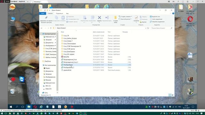The width and height of the screenshot is (205, 115).
Task: Click the Opera icon on remote taskbar
Action: 35,107
